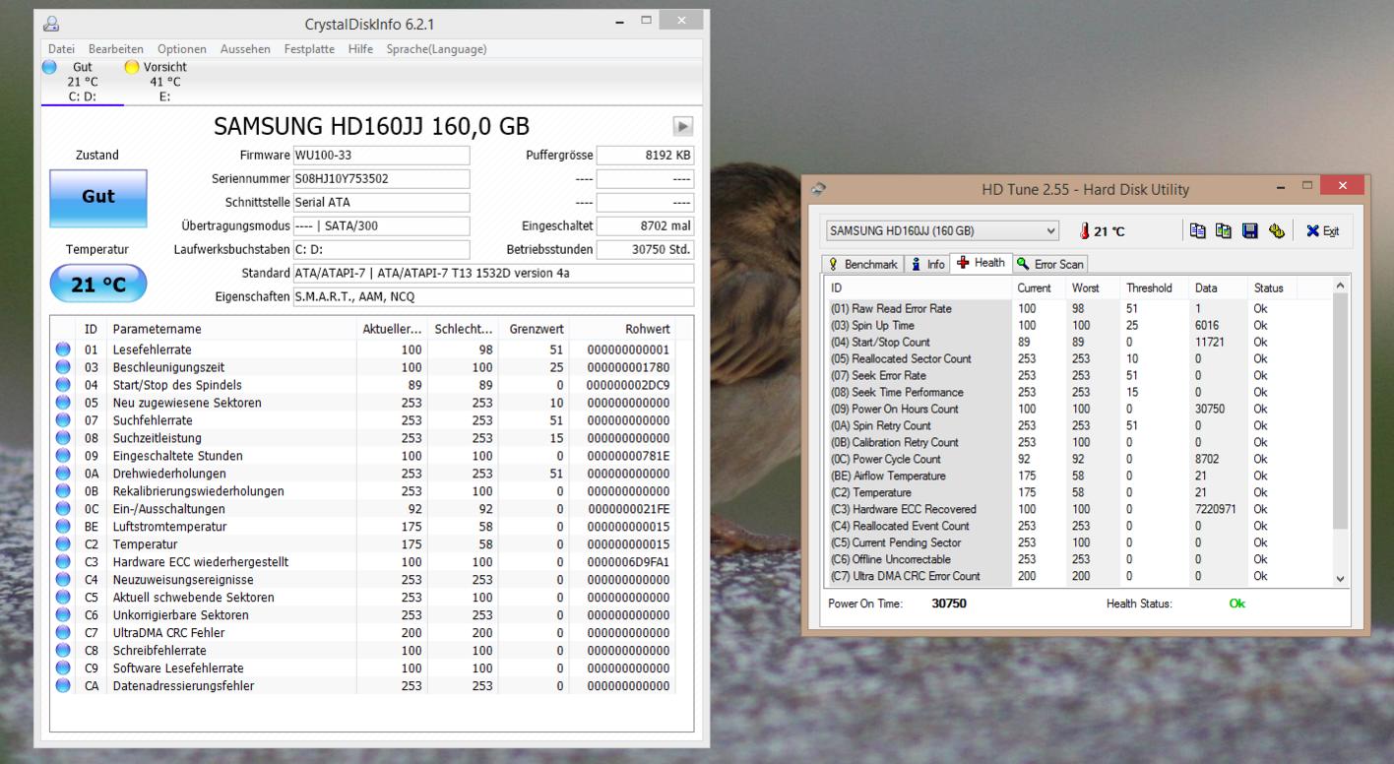Select the Software Lesefehlerrate row
1394x764 pixels.
[x=364, y=668]
